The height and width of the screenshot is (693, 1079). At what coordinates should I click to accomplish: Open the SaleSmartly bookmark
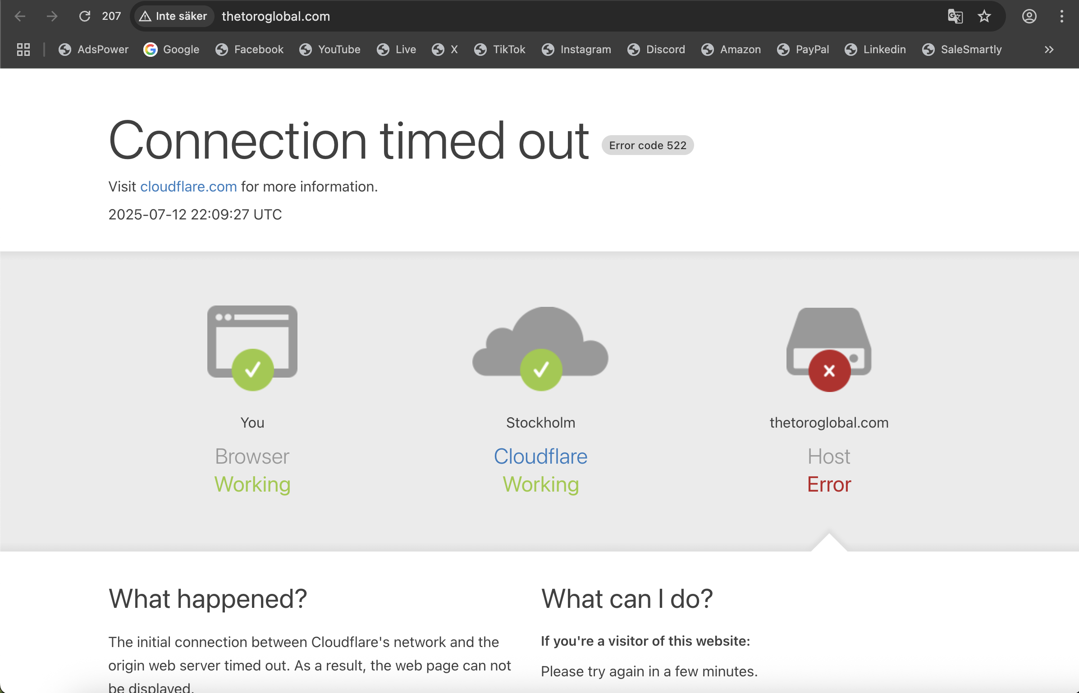pyautogui.click(x=962, y=50)
